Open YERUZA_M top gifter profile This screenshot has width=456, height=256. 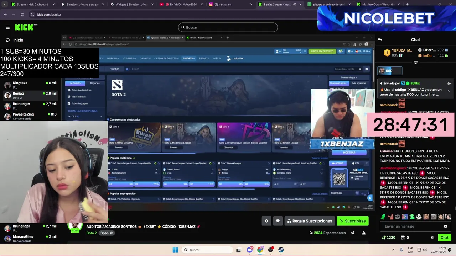click(x=399, y=53)
